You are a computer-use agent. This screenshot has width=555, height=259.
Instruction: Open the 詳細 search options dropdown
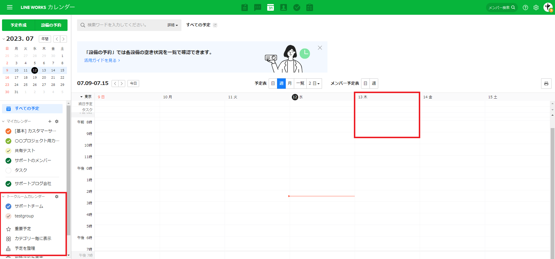pos(172,25)
